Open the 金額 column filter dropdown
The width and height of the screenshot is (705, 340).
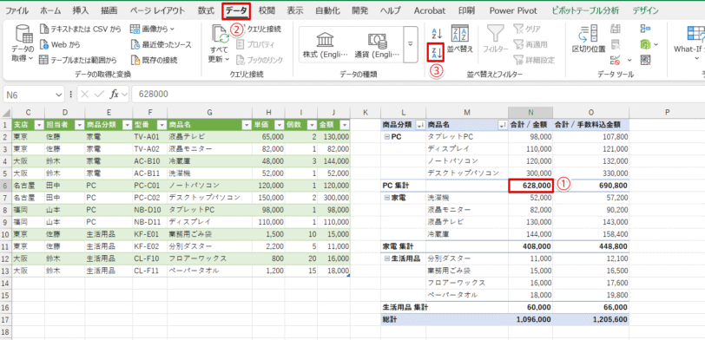[x=345, y=125]
